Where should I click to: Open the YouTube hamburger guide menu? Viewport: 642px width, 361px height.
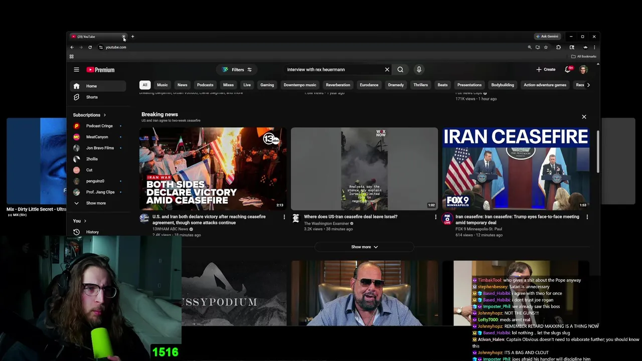pos(76,70)
